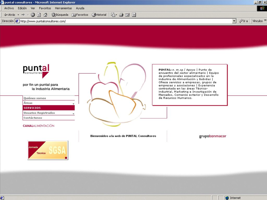Image resolution: width=267 pixels, height=200 pixels.
Task: Show the Historial panel
Action: tap(99, 15)
